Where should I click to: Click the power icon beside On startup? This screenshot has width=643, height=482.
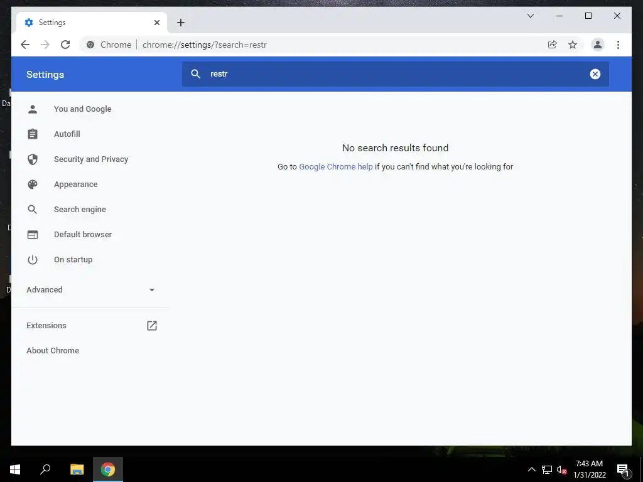[x=33, y=259]
